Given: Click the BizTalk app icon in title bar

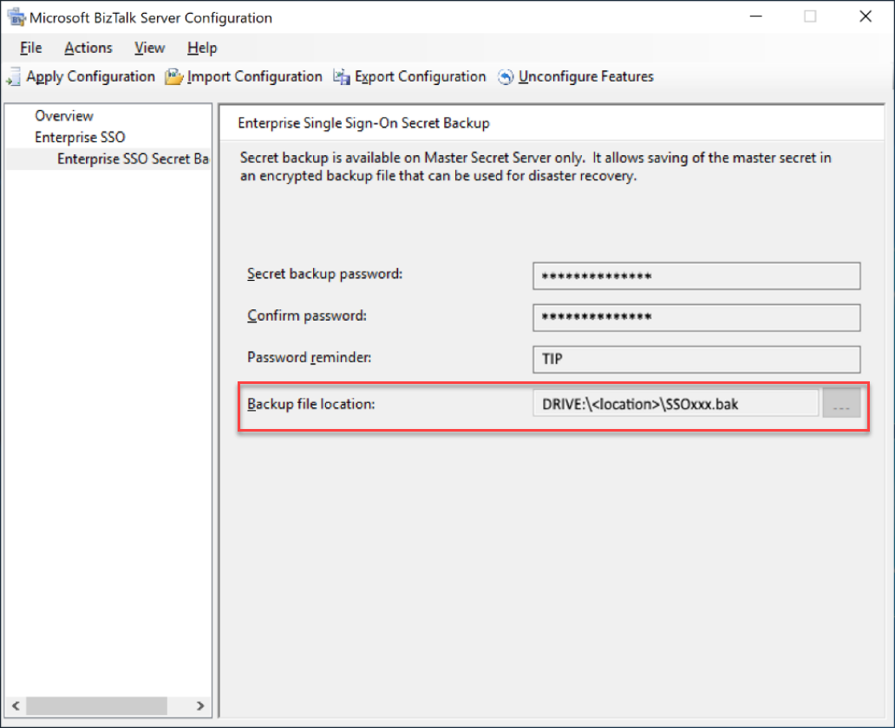Looking at the screenshot, I should tap(16, 17).
